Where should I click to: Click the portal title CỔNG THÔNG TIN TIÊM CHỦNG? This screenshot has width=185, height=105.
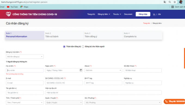pyautogui.click(x=35, y=14)
